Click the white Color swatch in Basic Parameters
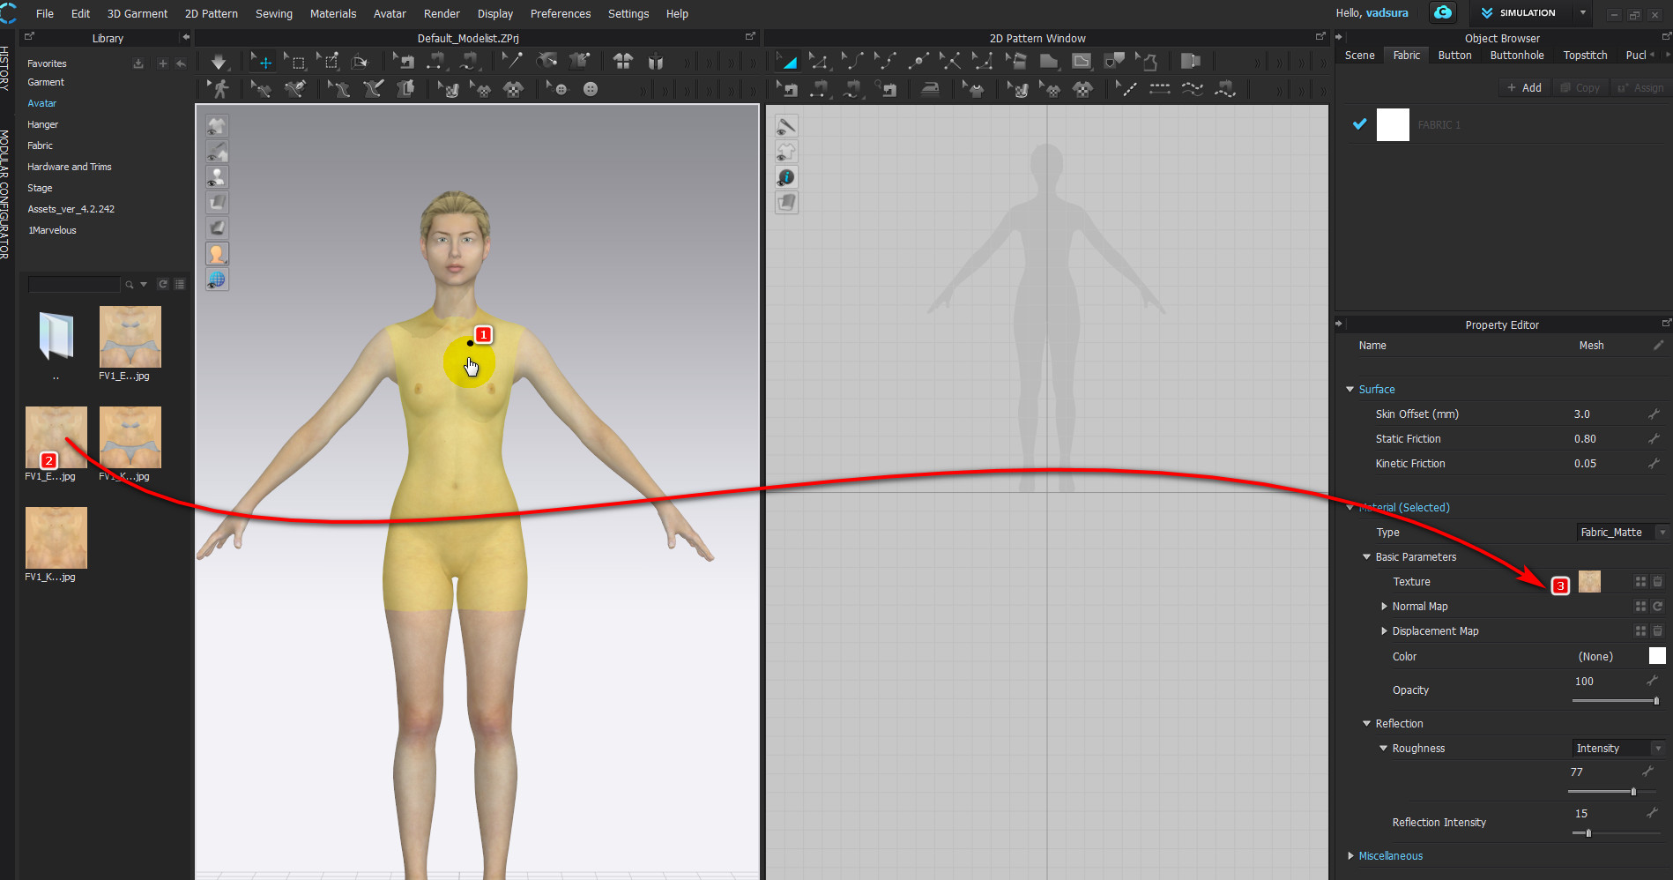Image resolution: width=1673 pixels, height=880 pixels. pos(1656,656)
